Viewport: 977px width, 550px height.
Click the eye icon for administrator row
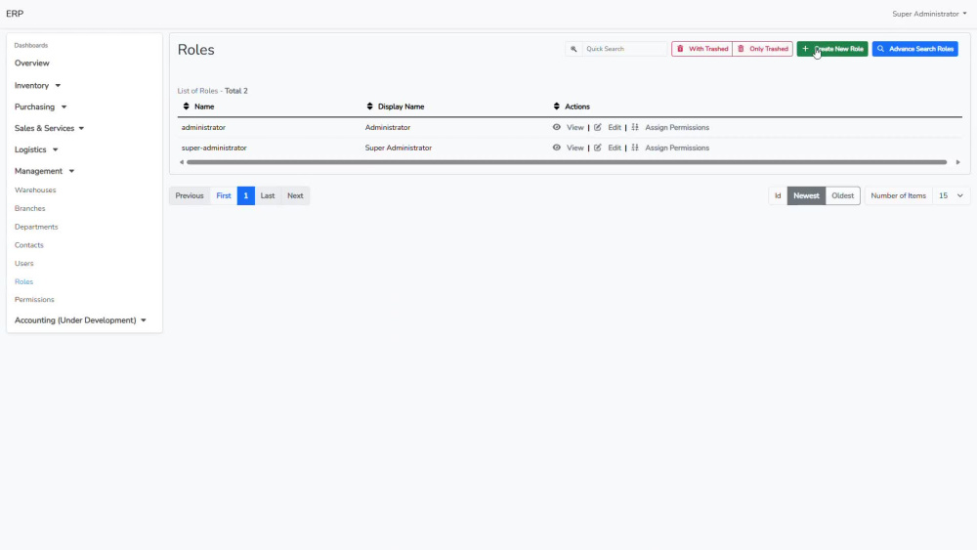tap(557, 127)
